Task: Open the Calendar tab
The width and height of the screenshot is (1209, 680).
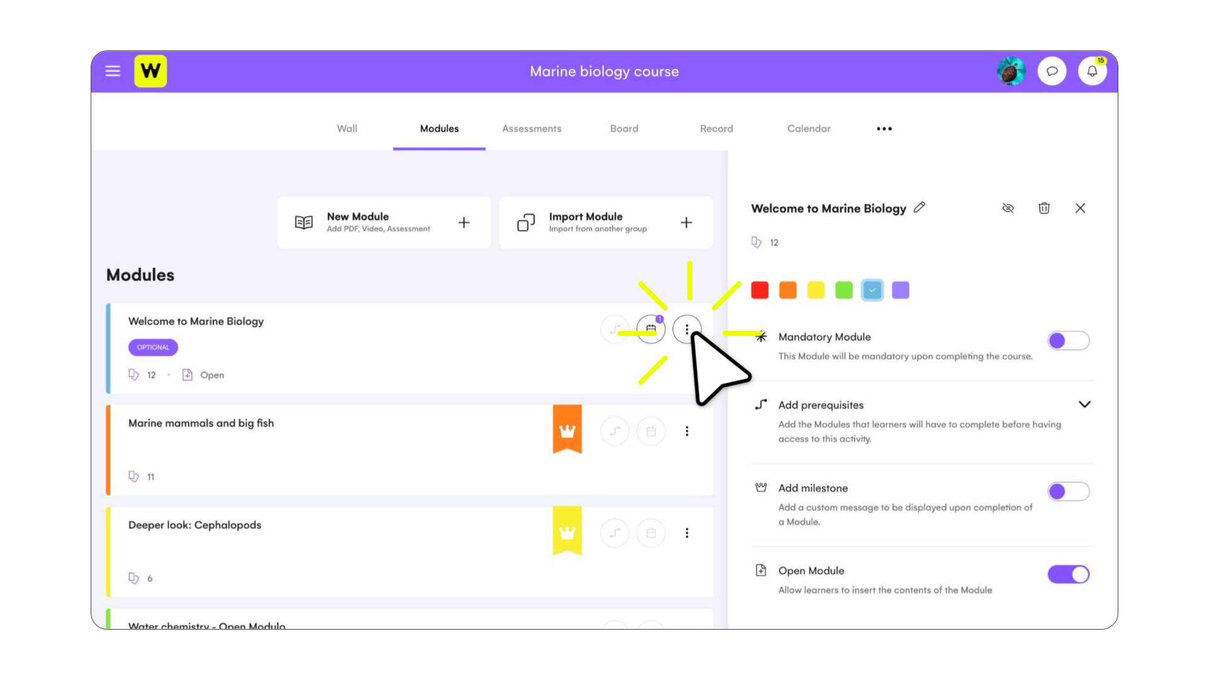Action: click(x=809, y=128)
